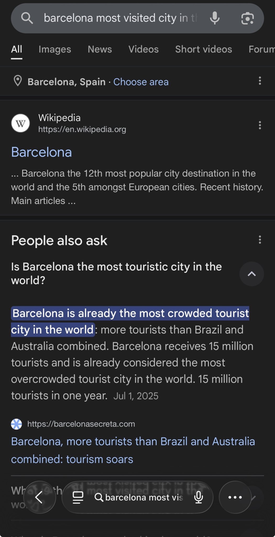Tap the voice search microphone in top bar
The width and height of the screenshot is (275, 537).
click(x=214, y=18)
